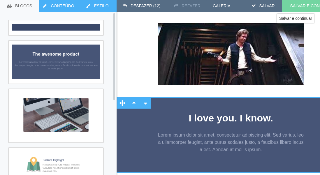The image size is (320, 175).
Task: Click the green Salvar e continuar button
Action: coord(301,6)
